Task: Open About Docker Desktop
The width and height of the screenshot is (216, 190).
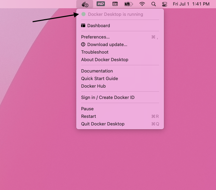Action: pyautogui.click(x=120, y=59)
